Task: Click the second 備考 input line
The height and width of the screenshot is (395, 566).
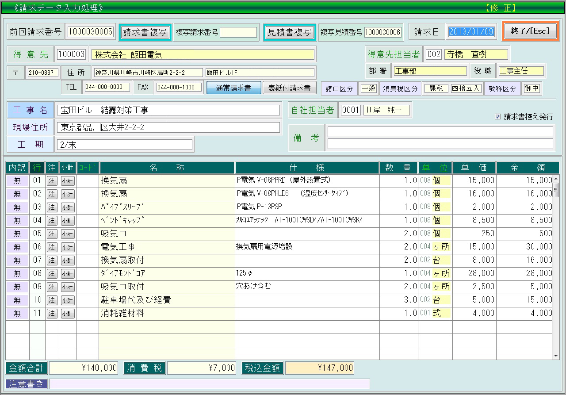Action: coord(440,144)
